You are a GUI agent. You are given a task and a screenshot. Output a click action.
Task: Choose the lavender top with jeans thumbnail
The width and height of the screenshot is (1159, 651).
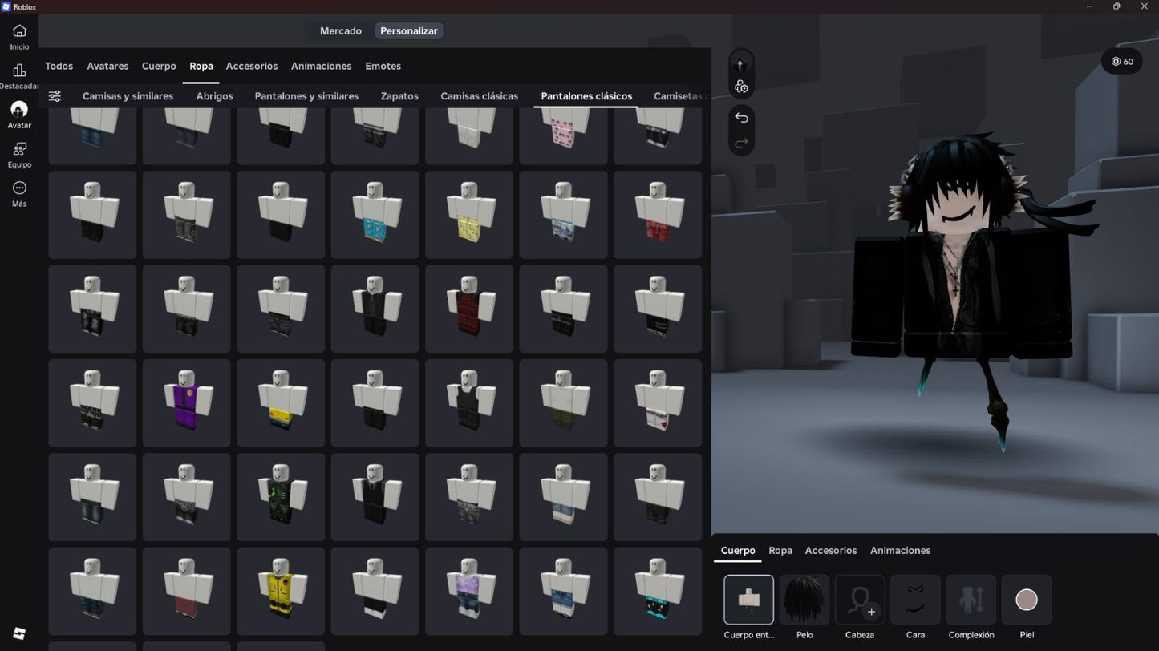pyautogui.click(x=469, y=592)
